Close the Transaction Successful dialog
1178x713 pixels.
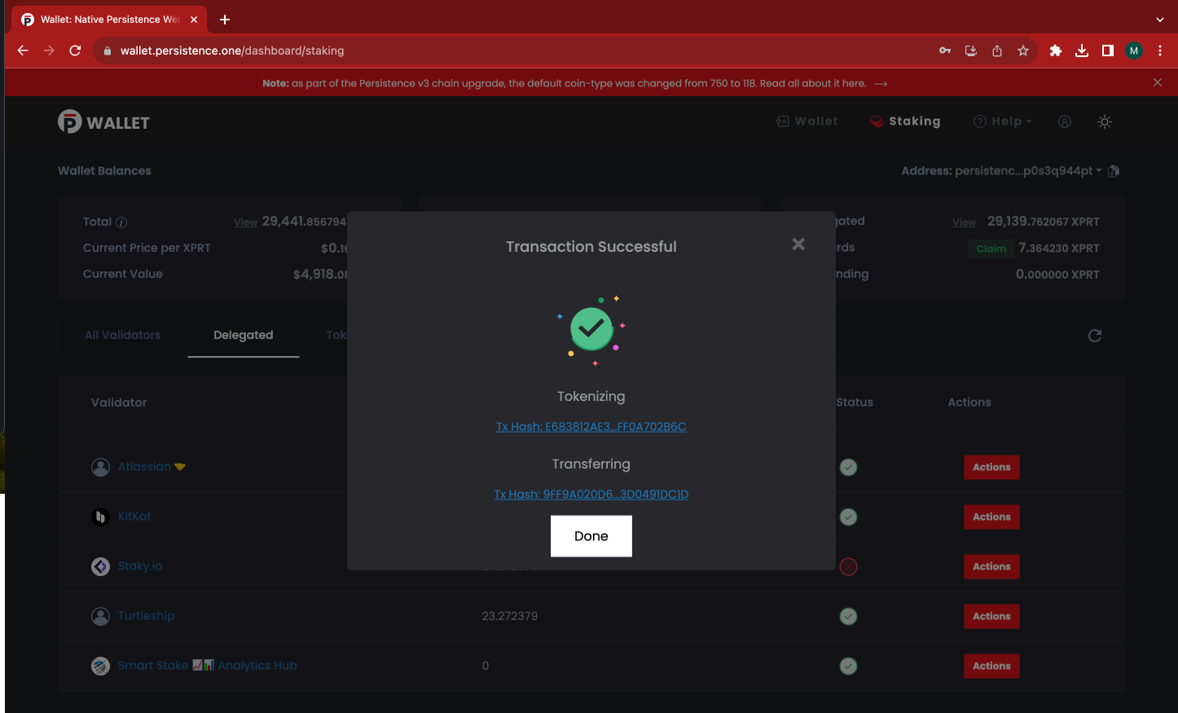click(x=798, y=244)
